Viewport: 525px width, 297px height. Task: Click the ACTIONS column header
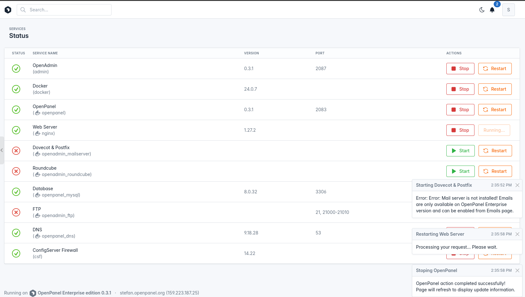click(x=454, y=53)
